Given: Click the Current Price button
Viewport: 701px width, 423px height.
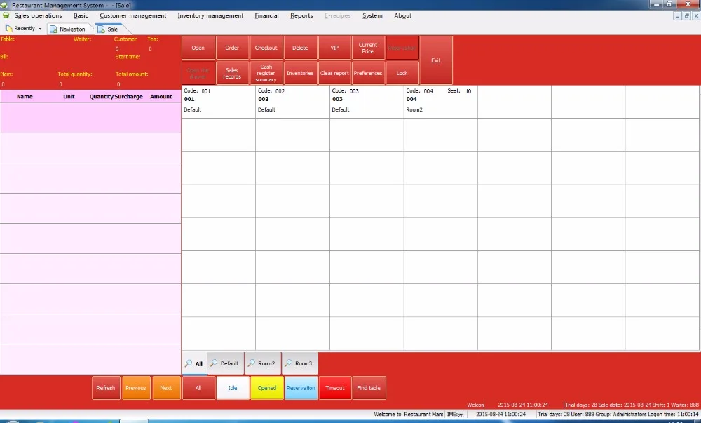Looking at the screenshot, I should coord(368,48).
